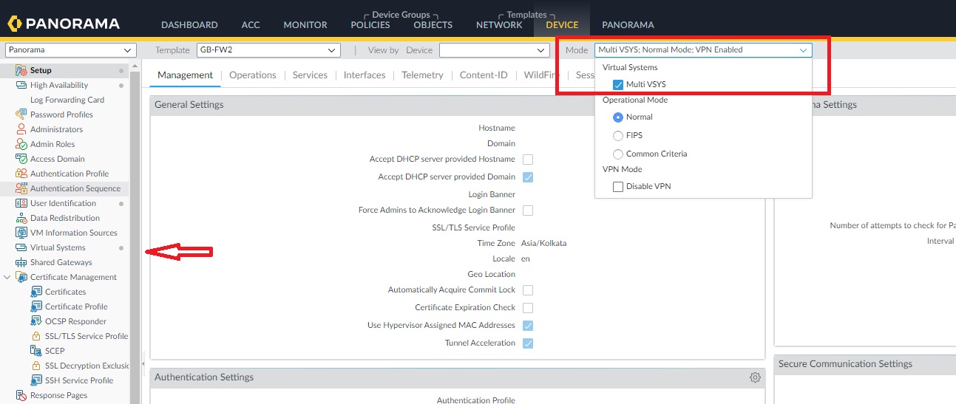
Task: Click the sidebar vertical scrollbar
Action: 135,222
